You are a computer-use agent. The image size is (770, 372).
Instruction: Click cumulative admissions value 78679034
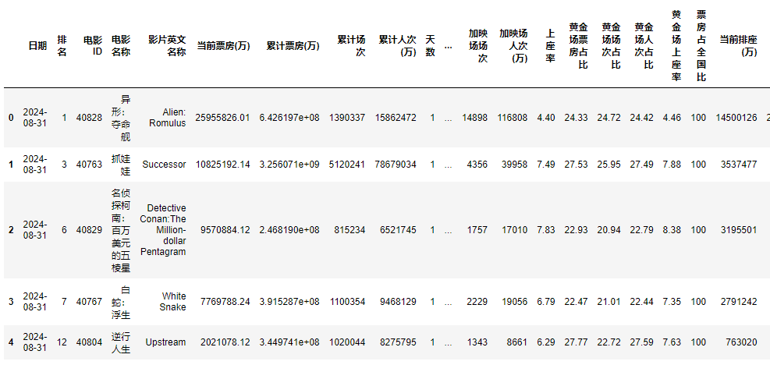coord(396,165)
